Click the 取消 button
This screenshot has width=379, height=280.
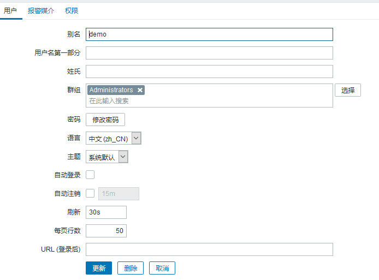[162, 268]
